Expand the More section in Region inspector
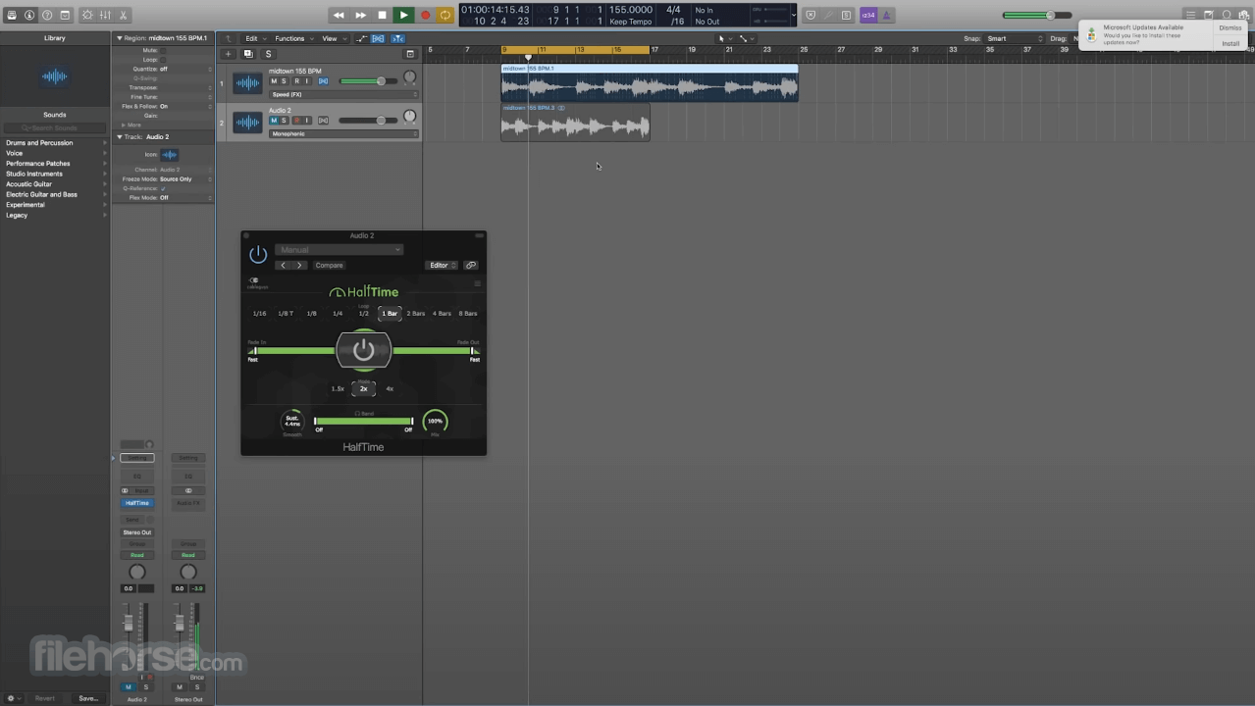The height and width of the screenshot is (706, 1255). click(x=131, y=125)
